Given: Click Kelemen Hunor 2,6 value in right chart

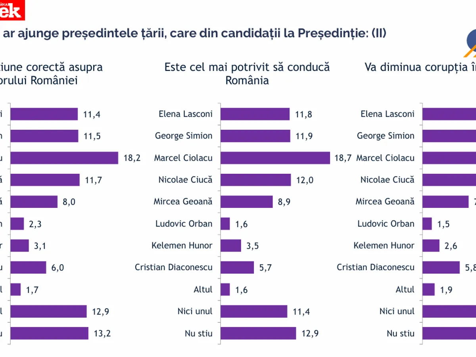Looking at the screenshot, I should point(450,246).
